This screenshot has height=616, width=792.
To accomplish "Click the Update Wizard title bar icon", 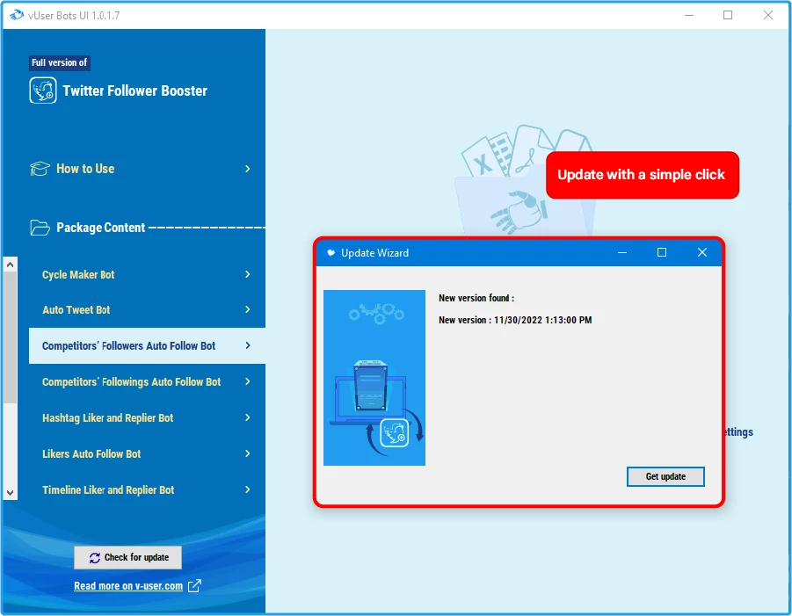I will tap(331, 253).
